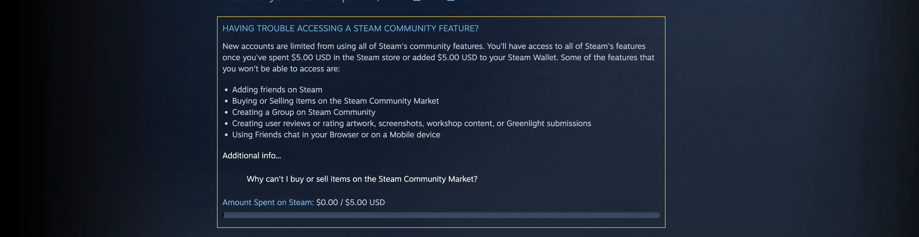Screen dimensions: 919x237
Task: Click the 'Amount Spent on Steam:' label
Action: [x=268, y=202]
